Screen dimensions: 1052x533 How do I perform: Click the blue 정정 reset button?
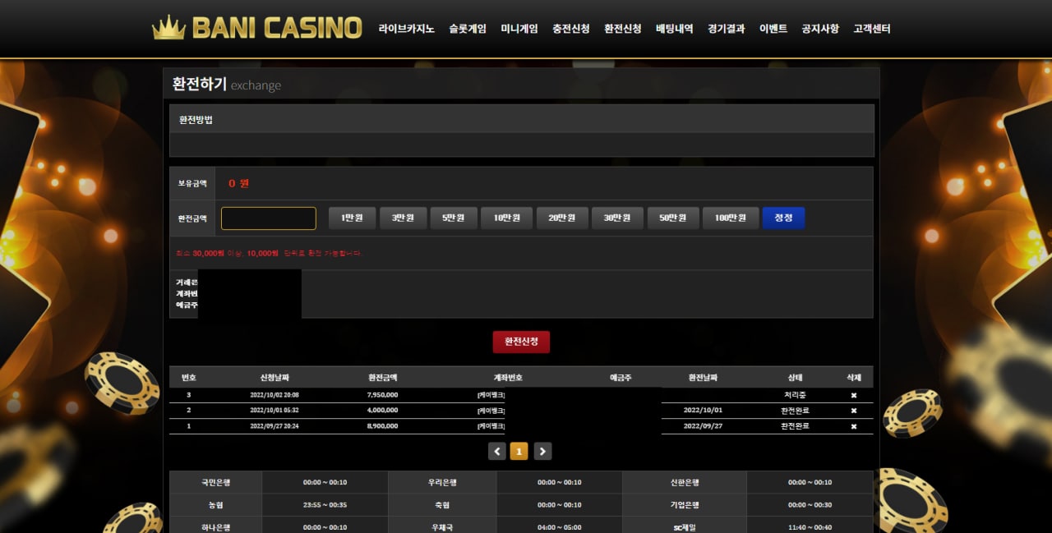coord(783,218)
